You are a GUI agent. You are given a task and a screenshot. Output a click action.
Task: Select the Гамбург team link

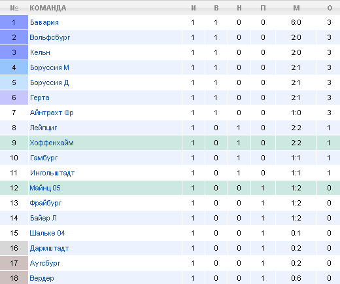click(x=44, y=158)
